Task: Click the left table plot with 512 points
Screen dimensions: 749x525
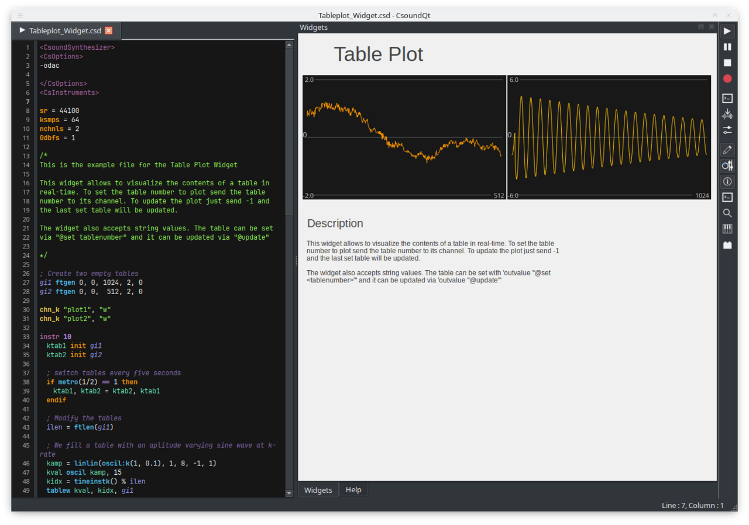Action: [404, 137]
